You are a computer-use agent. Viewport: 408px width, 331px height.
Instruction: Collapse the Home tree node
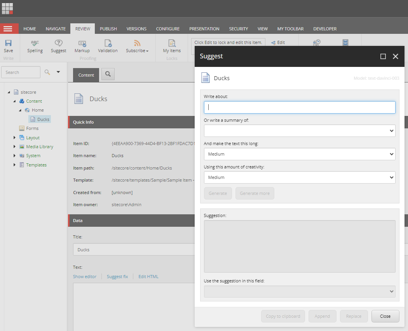(20, 110)
